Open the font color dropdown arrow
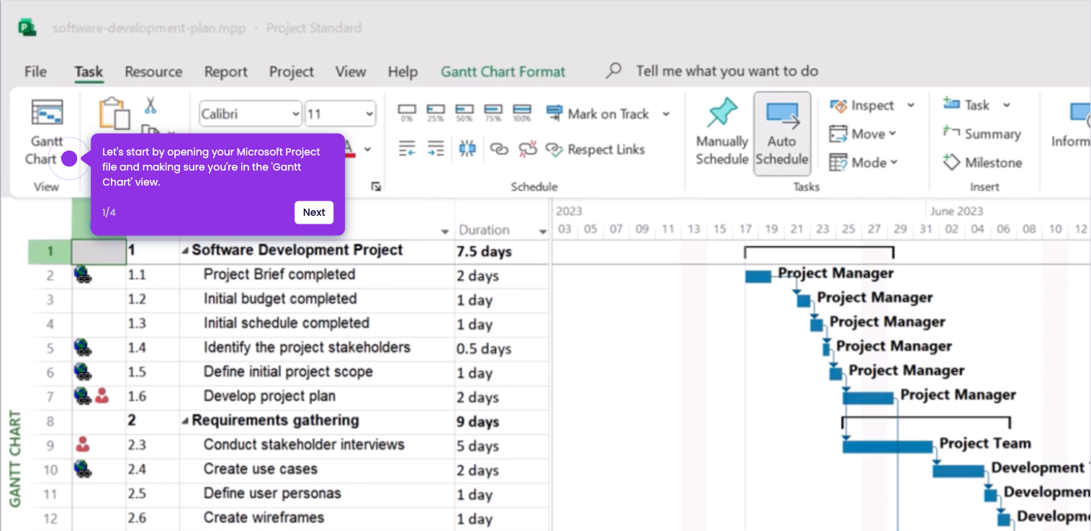 pyautogui.click(x=367, y=150)
